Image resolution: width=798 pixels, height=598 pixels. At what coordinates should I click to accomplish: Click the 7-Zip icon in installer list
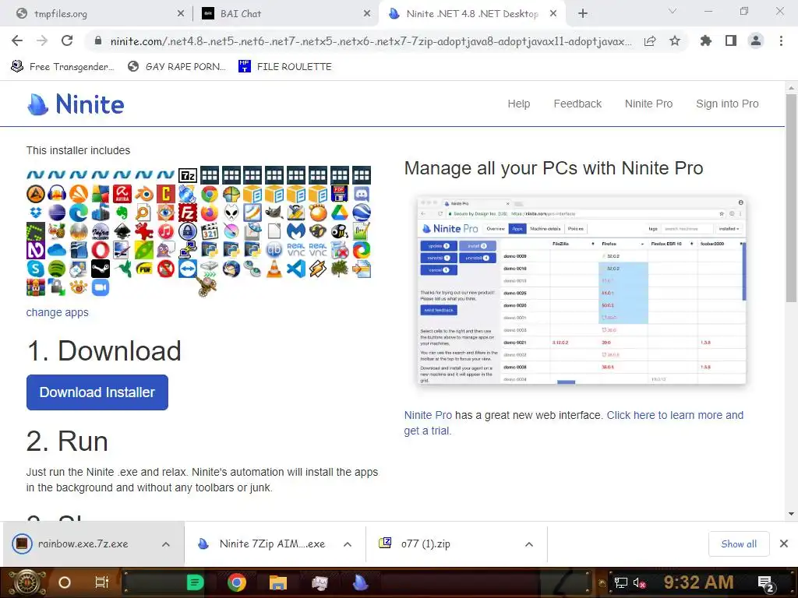point(188,175)
